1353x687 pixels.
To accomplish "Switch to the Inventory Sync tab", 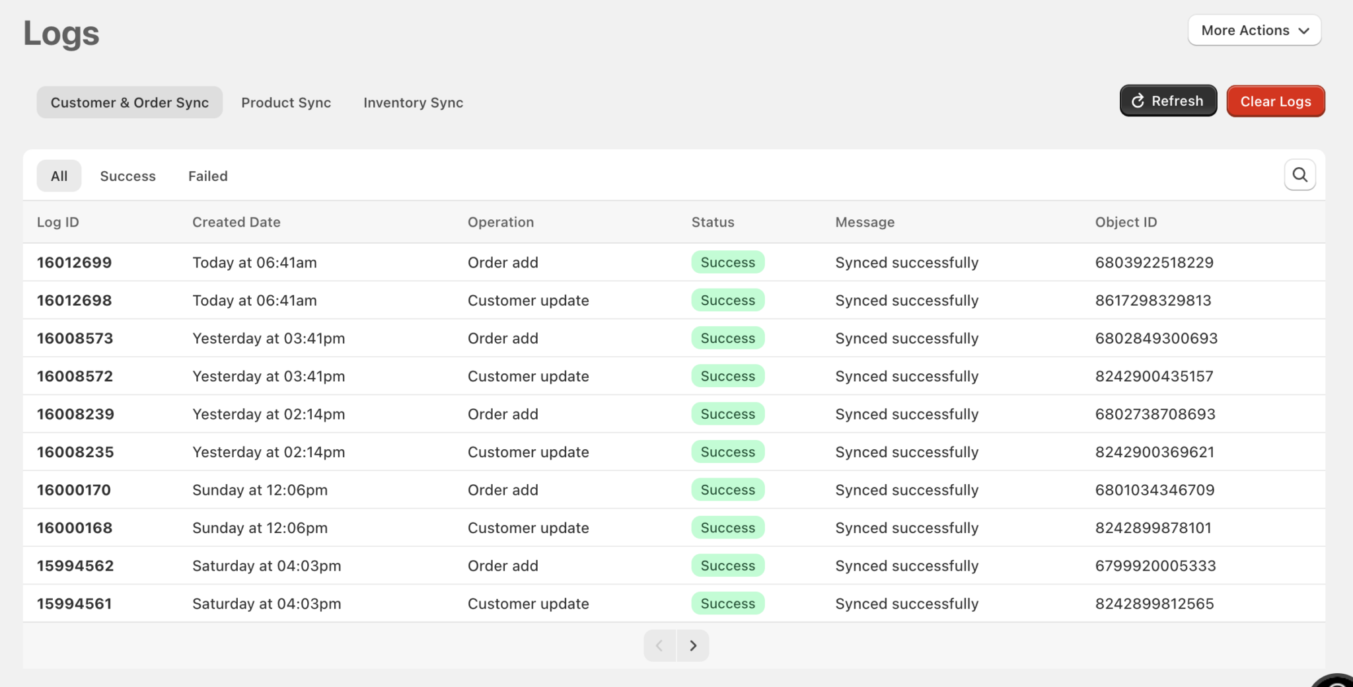I will [413, 102].
